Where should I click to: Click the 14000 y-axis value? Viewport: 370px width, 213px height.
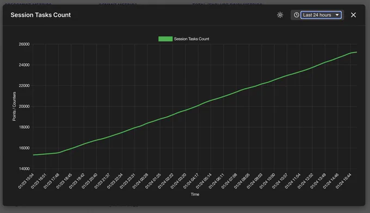pos(24,168)
